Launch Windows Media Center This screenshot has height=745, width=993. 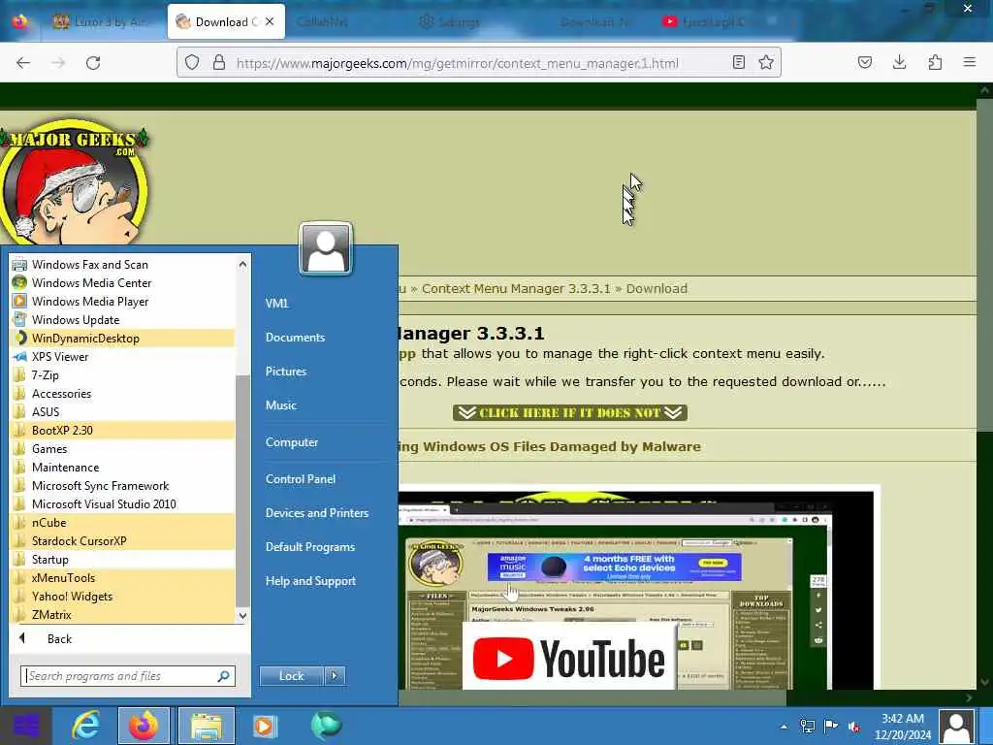121,282
